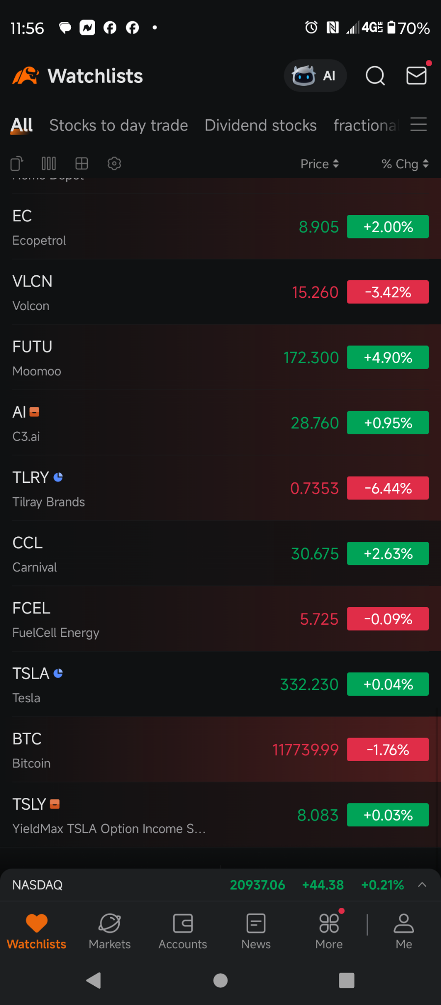441x1005 pixels.
Task: Open the News section
Action: coord(256,931)
